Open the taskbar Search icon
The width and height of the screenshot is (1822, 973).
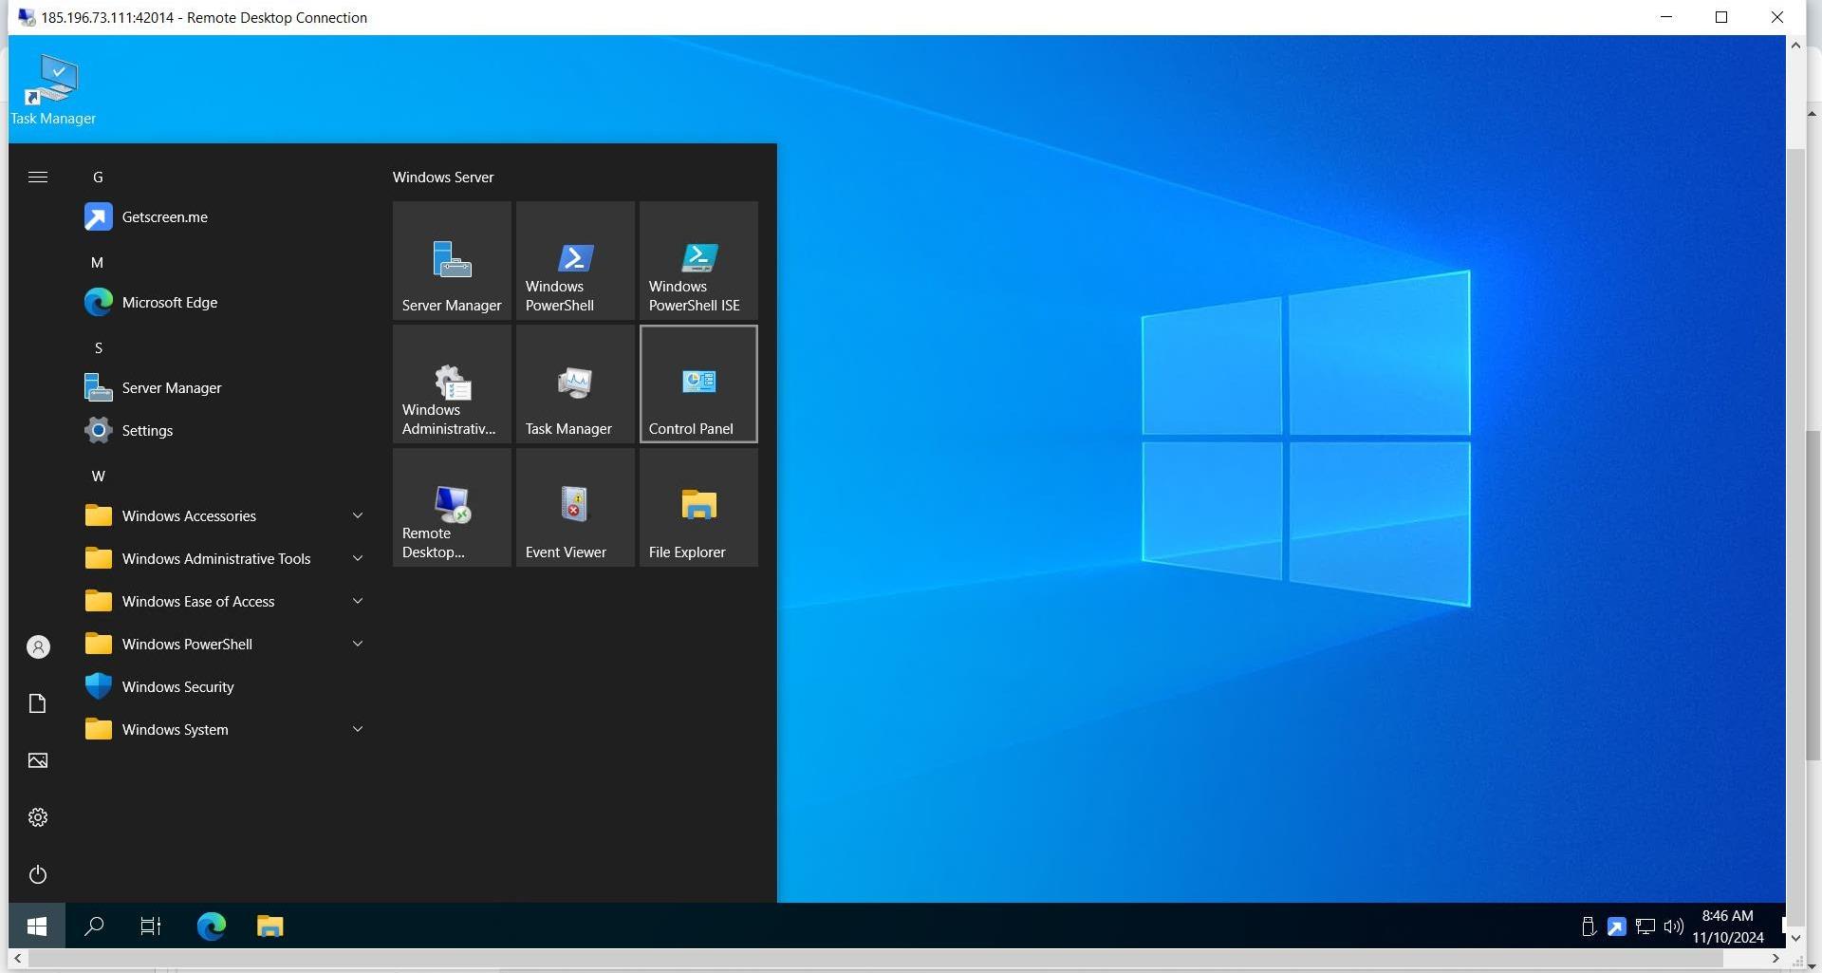(94, 926)
